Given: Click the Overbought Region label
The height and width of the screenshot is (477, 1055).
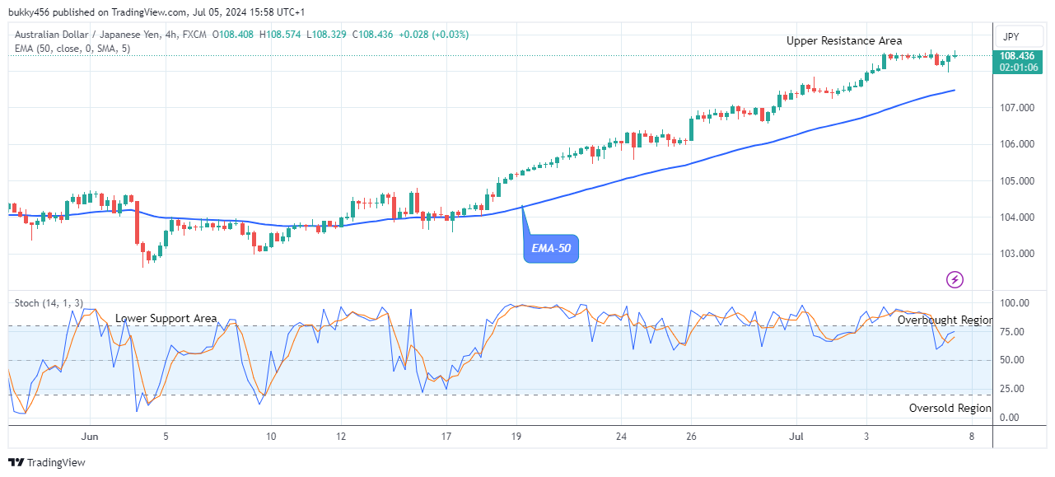Looking at the screenshot, I should 945,320.
